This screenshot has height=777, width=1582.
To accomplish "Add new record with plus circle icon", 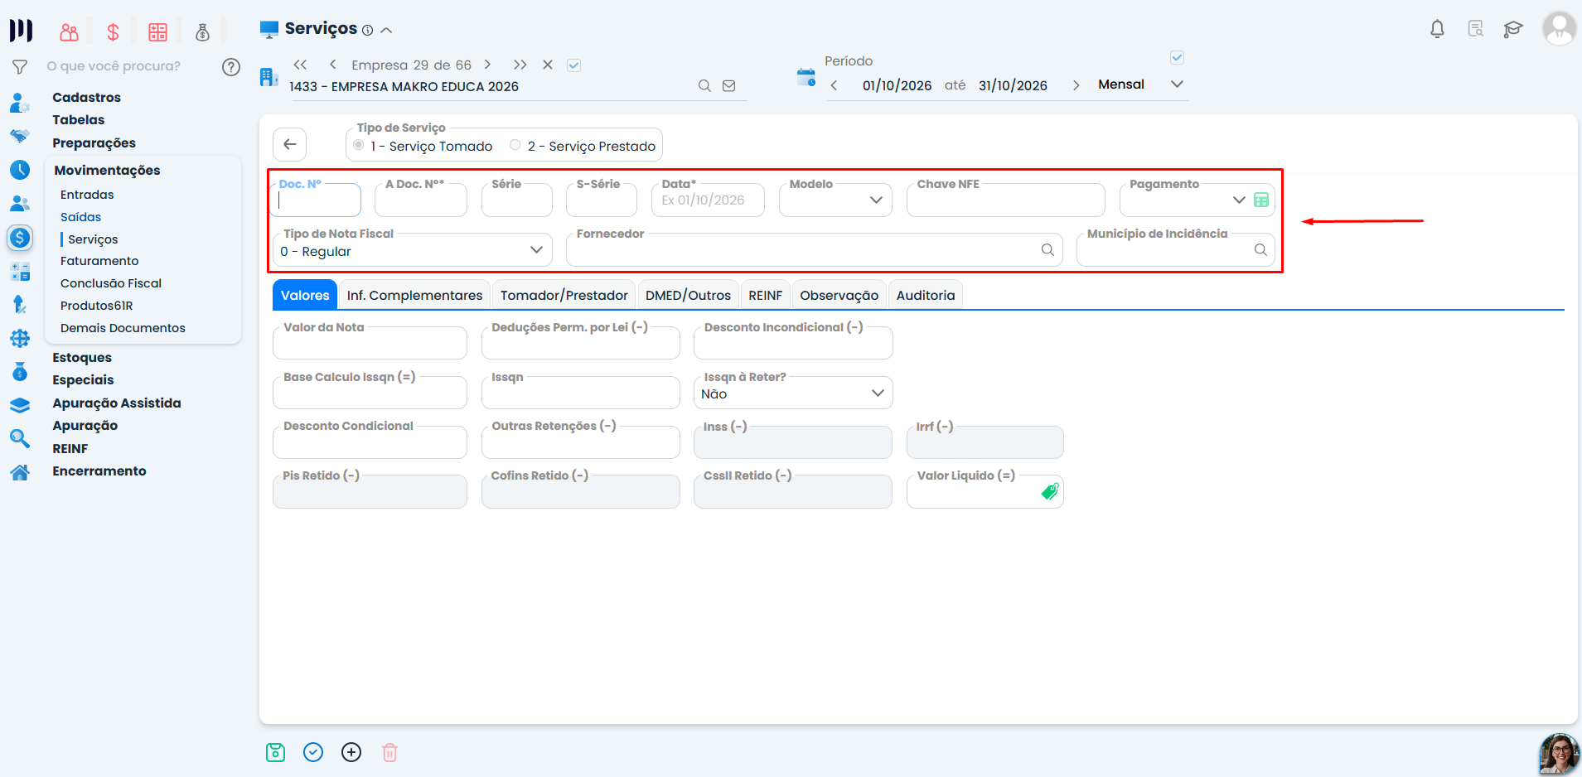I will click(x=351, y=752).
